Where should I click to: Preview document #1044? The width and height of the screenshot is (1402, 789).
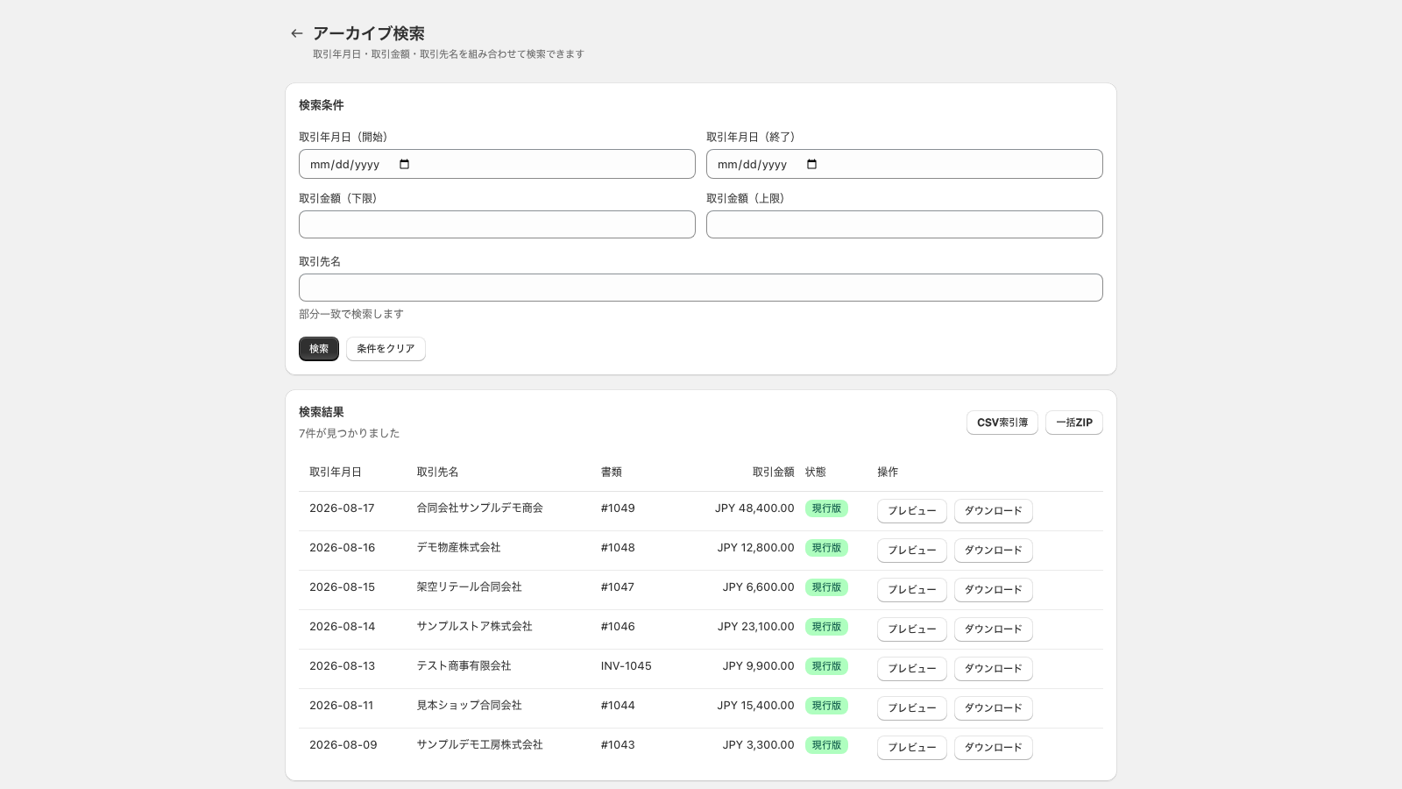[x=912, y=708]
